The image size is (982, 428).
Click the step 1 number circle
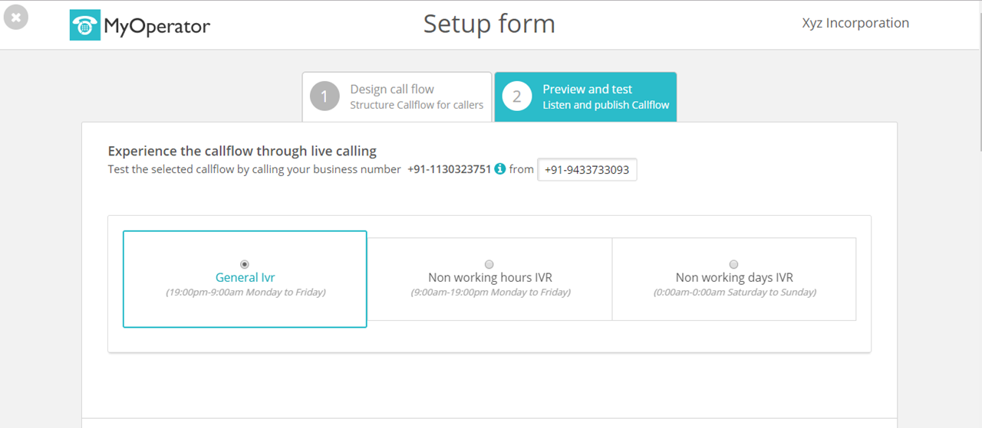[325, 97]
